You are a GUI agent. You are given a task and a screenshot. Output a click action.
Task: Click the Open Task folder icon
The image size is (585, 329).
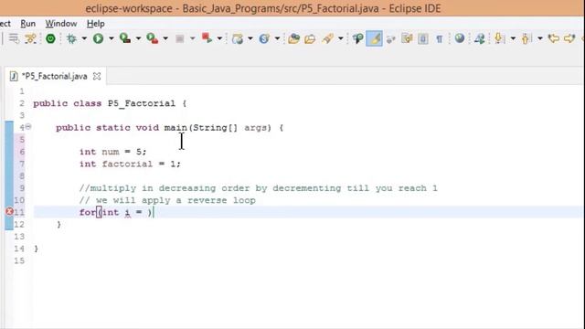pyautogui.click(x=310, y=38)
